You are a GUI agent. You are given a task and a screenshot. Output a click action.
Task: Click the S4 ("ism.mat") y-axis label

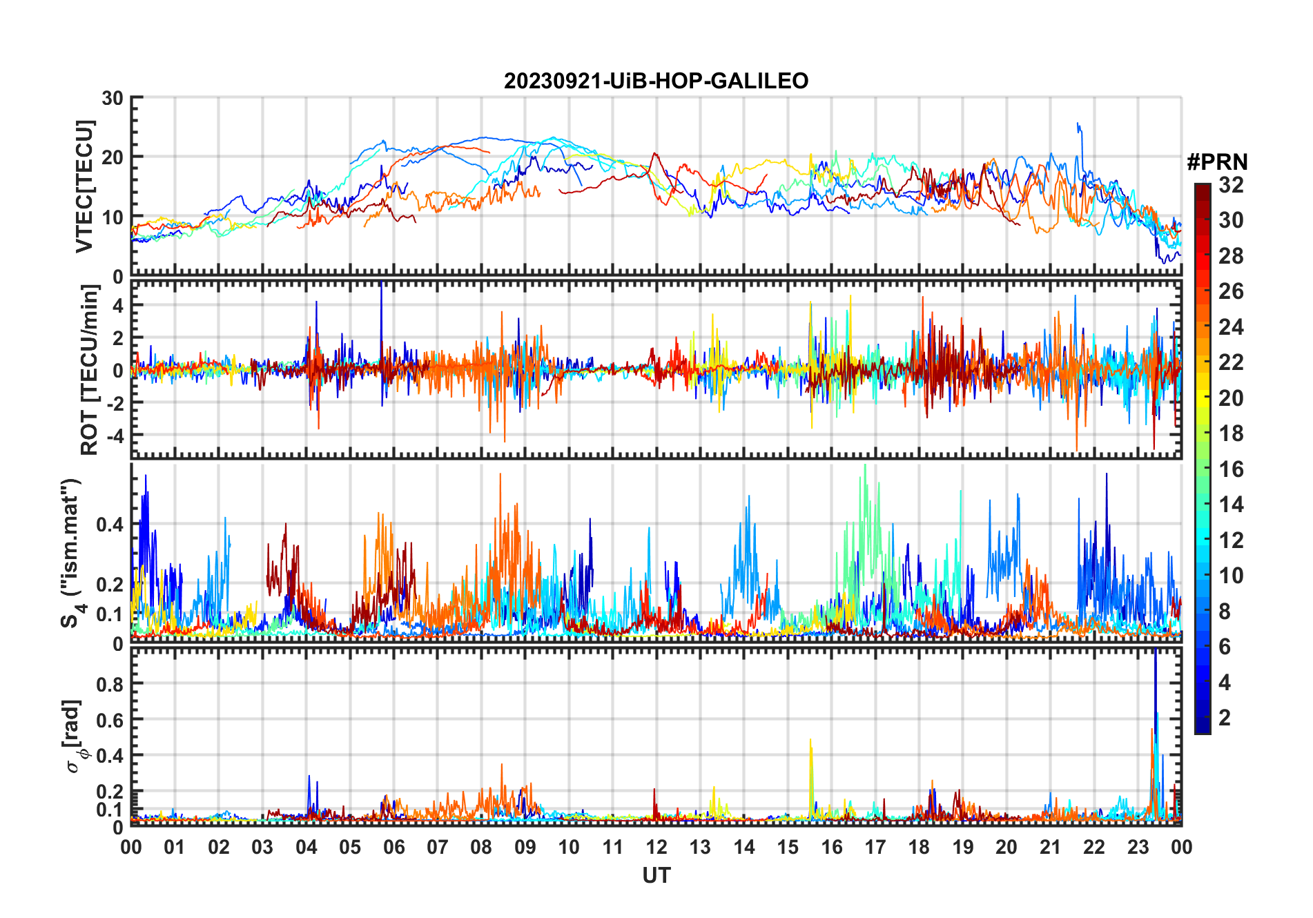tap(72, 554)
